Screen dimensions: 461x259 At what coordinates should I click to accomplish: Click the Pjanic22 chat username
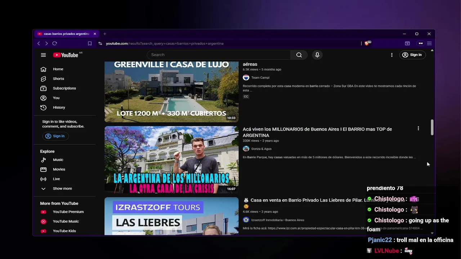380,240
